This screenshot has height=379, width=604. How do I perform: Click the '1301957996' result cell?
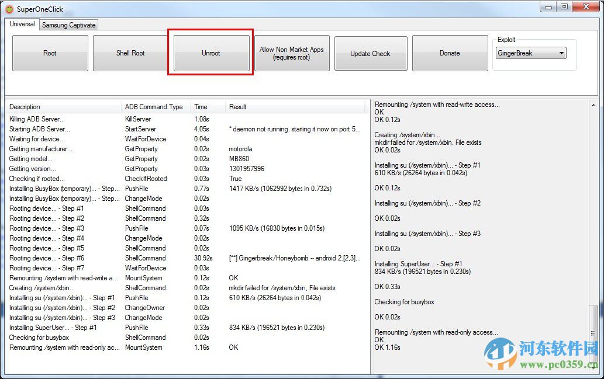[x=247, y=169]
